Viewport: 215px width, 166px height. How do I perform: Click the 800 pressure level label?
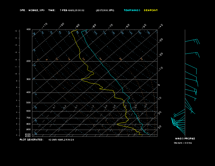pos(29,124)
